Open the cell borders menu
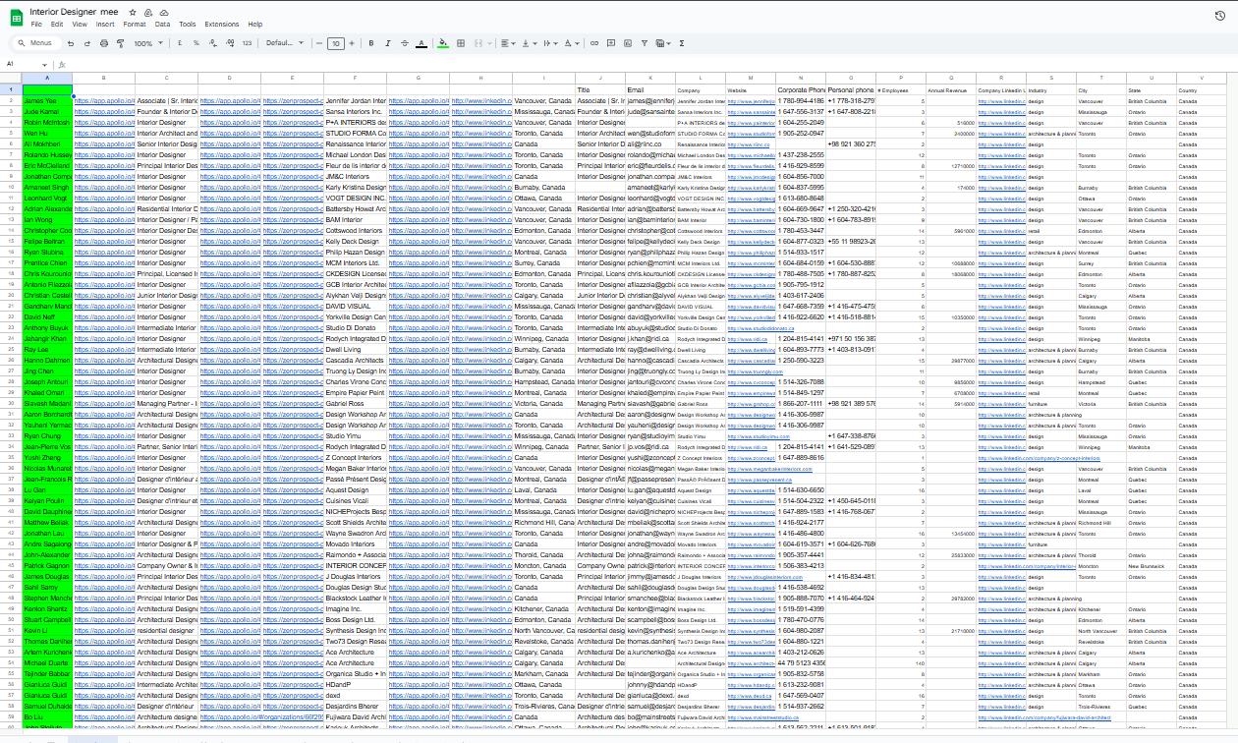Screen dimensions: 1238x743 click(x=460, y=43)
